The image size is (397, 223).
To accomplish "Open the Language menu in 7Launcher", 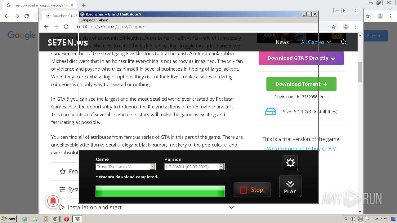I will click(88, 20).
